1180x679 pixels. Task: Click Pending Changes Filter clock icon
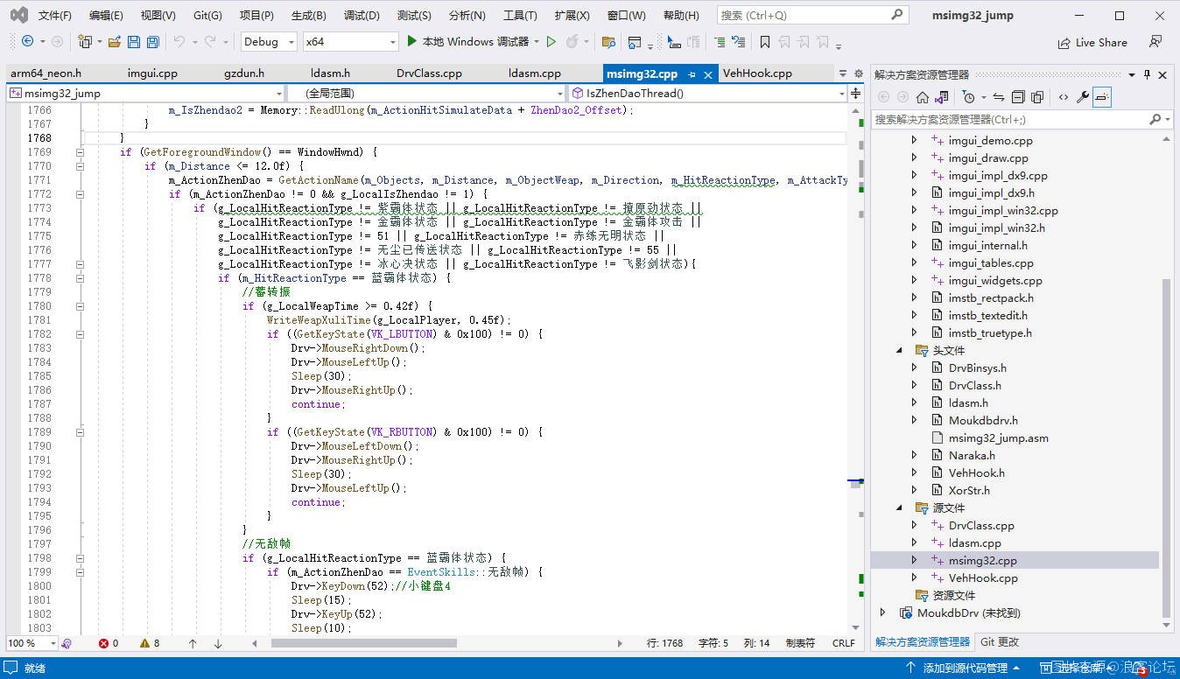[968, 97]
